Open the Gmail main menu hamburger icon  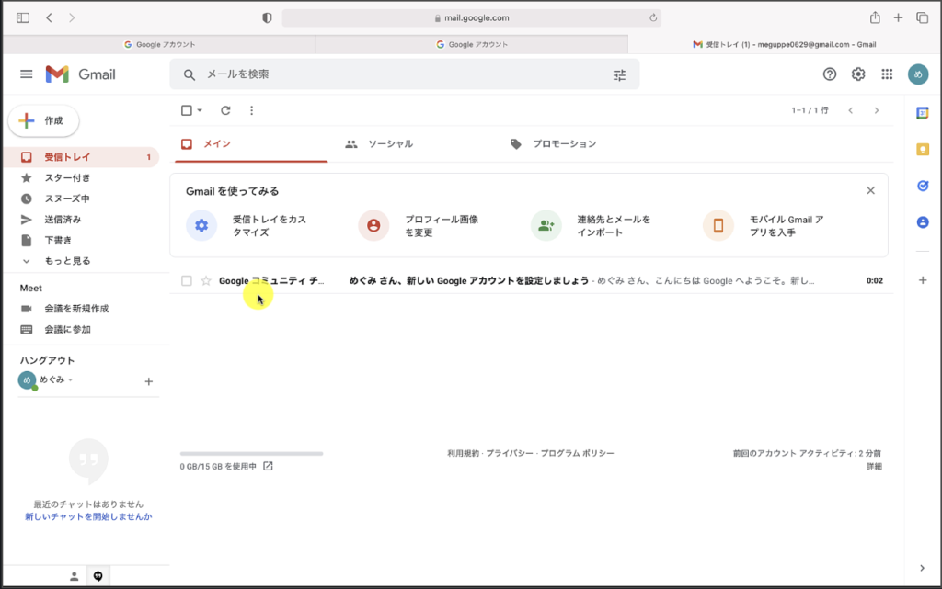click(x=27, y=74)
